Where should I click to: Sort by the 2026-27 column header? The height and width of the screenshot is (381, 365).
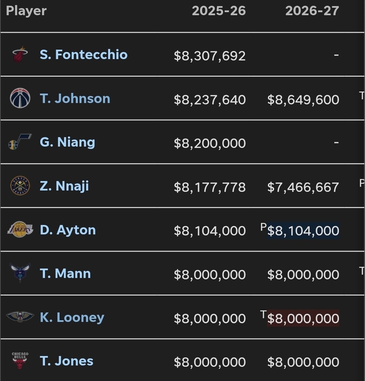pyautogui.click(x=312, y=11)
